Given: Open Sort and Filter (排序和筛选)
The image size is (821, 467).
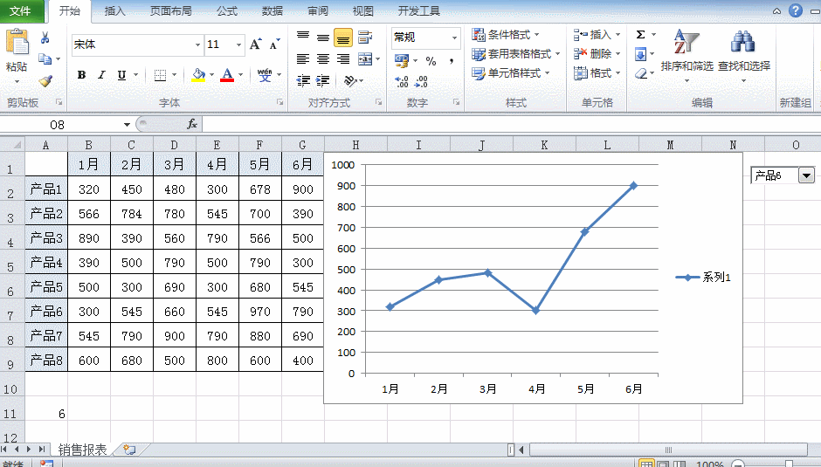Looking at the screenshot, I should 687,57.
